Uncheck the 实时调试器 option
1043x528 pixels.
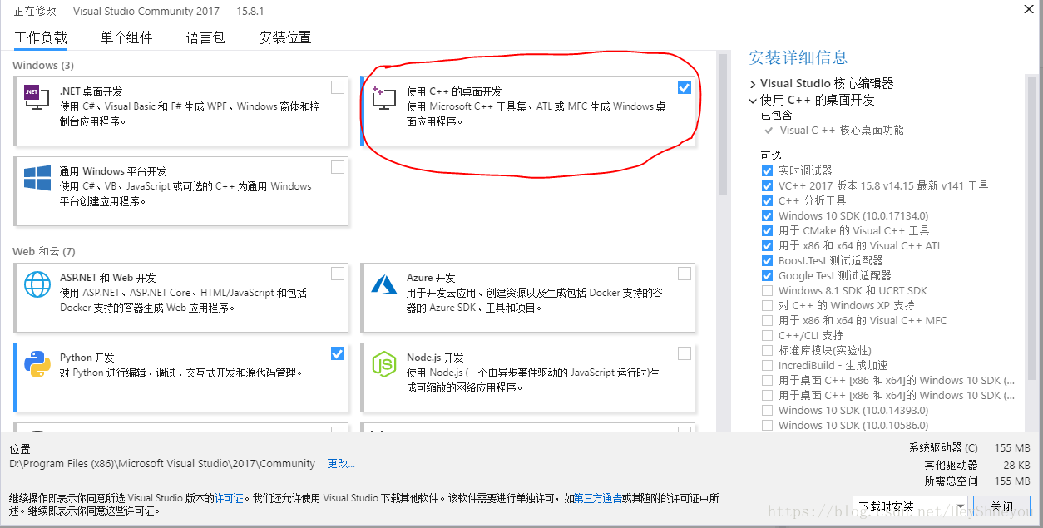(x=767, y=170)
